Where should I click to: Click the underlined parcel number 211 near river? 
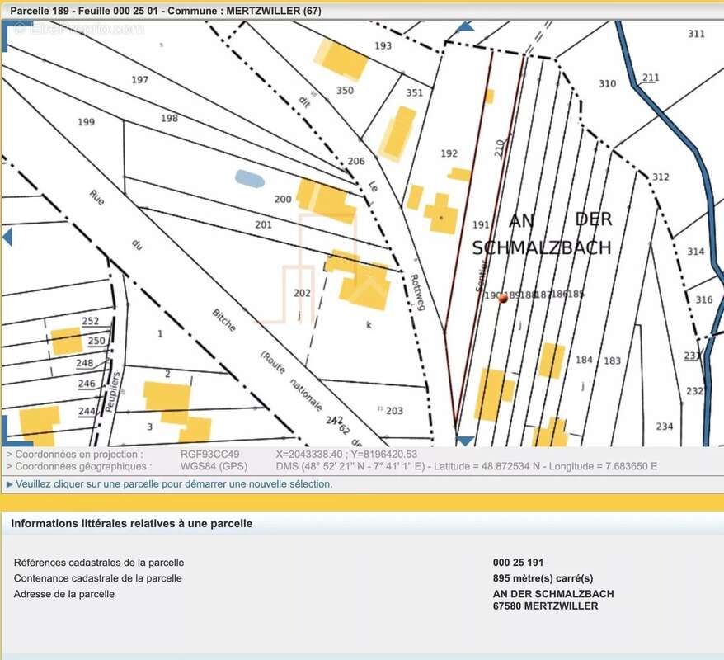[x=650, y=78]
